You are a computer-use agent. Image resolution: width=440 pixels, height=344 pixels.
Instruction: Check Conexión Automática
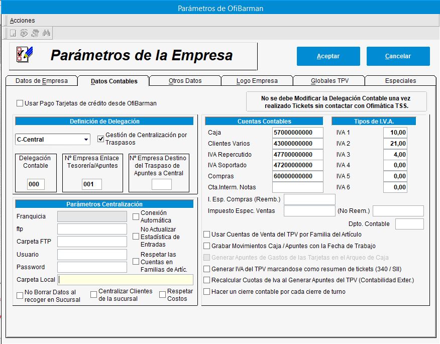click(x=136, y=216)
